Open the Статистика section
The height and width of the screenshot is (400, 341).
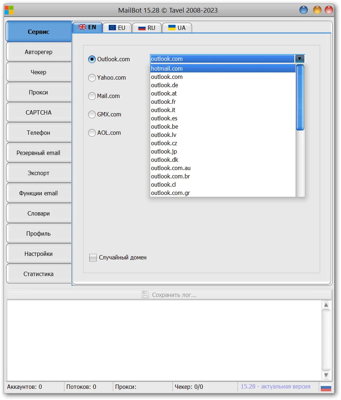coord(39,274)
